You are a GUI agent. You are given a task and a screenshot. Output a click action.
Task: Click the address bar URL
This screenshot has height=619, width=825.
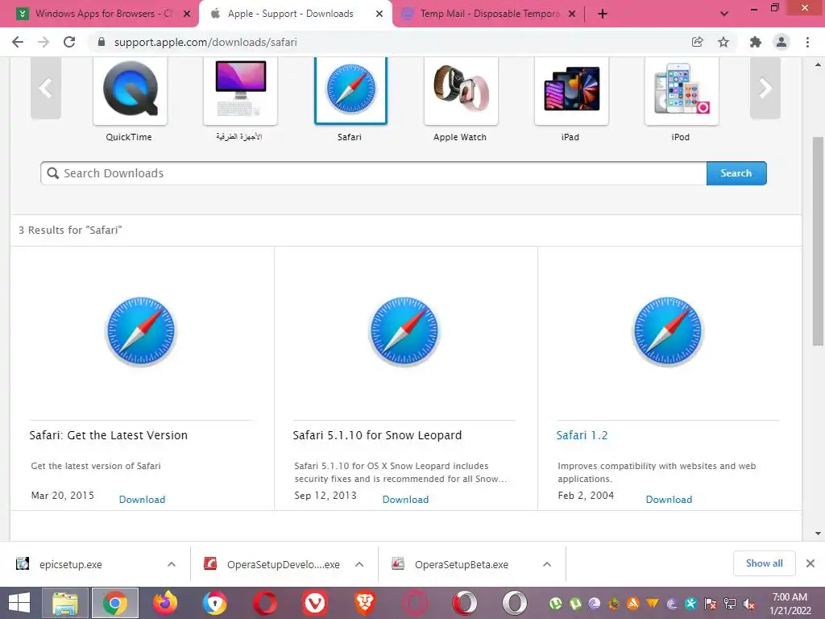(205, 42)
